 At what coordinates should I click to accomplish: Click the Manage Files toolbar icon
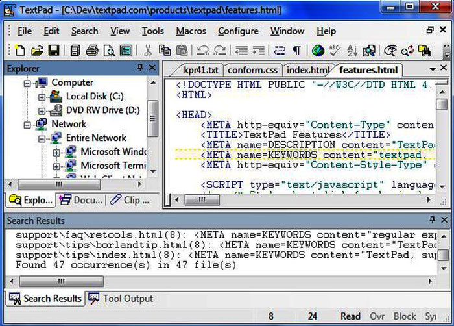75,51
